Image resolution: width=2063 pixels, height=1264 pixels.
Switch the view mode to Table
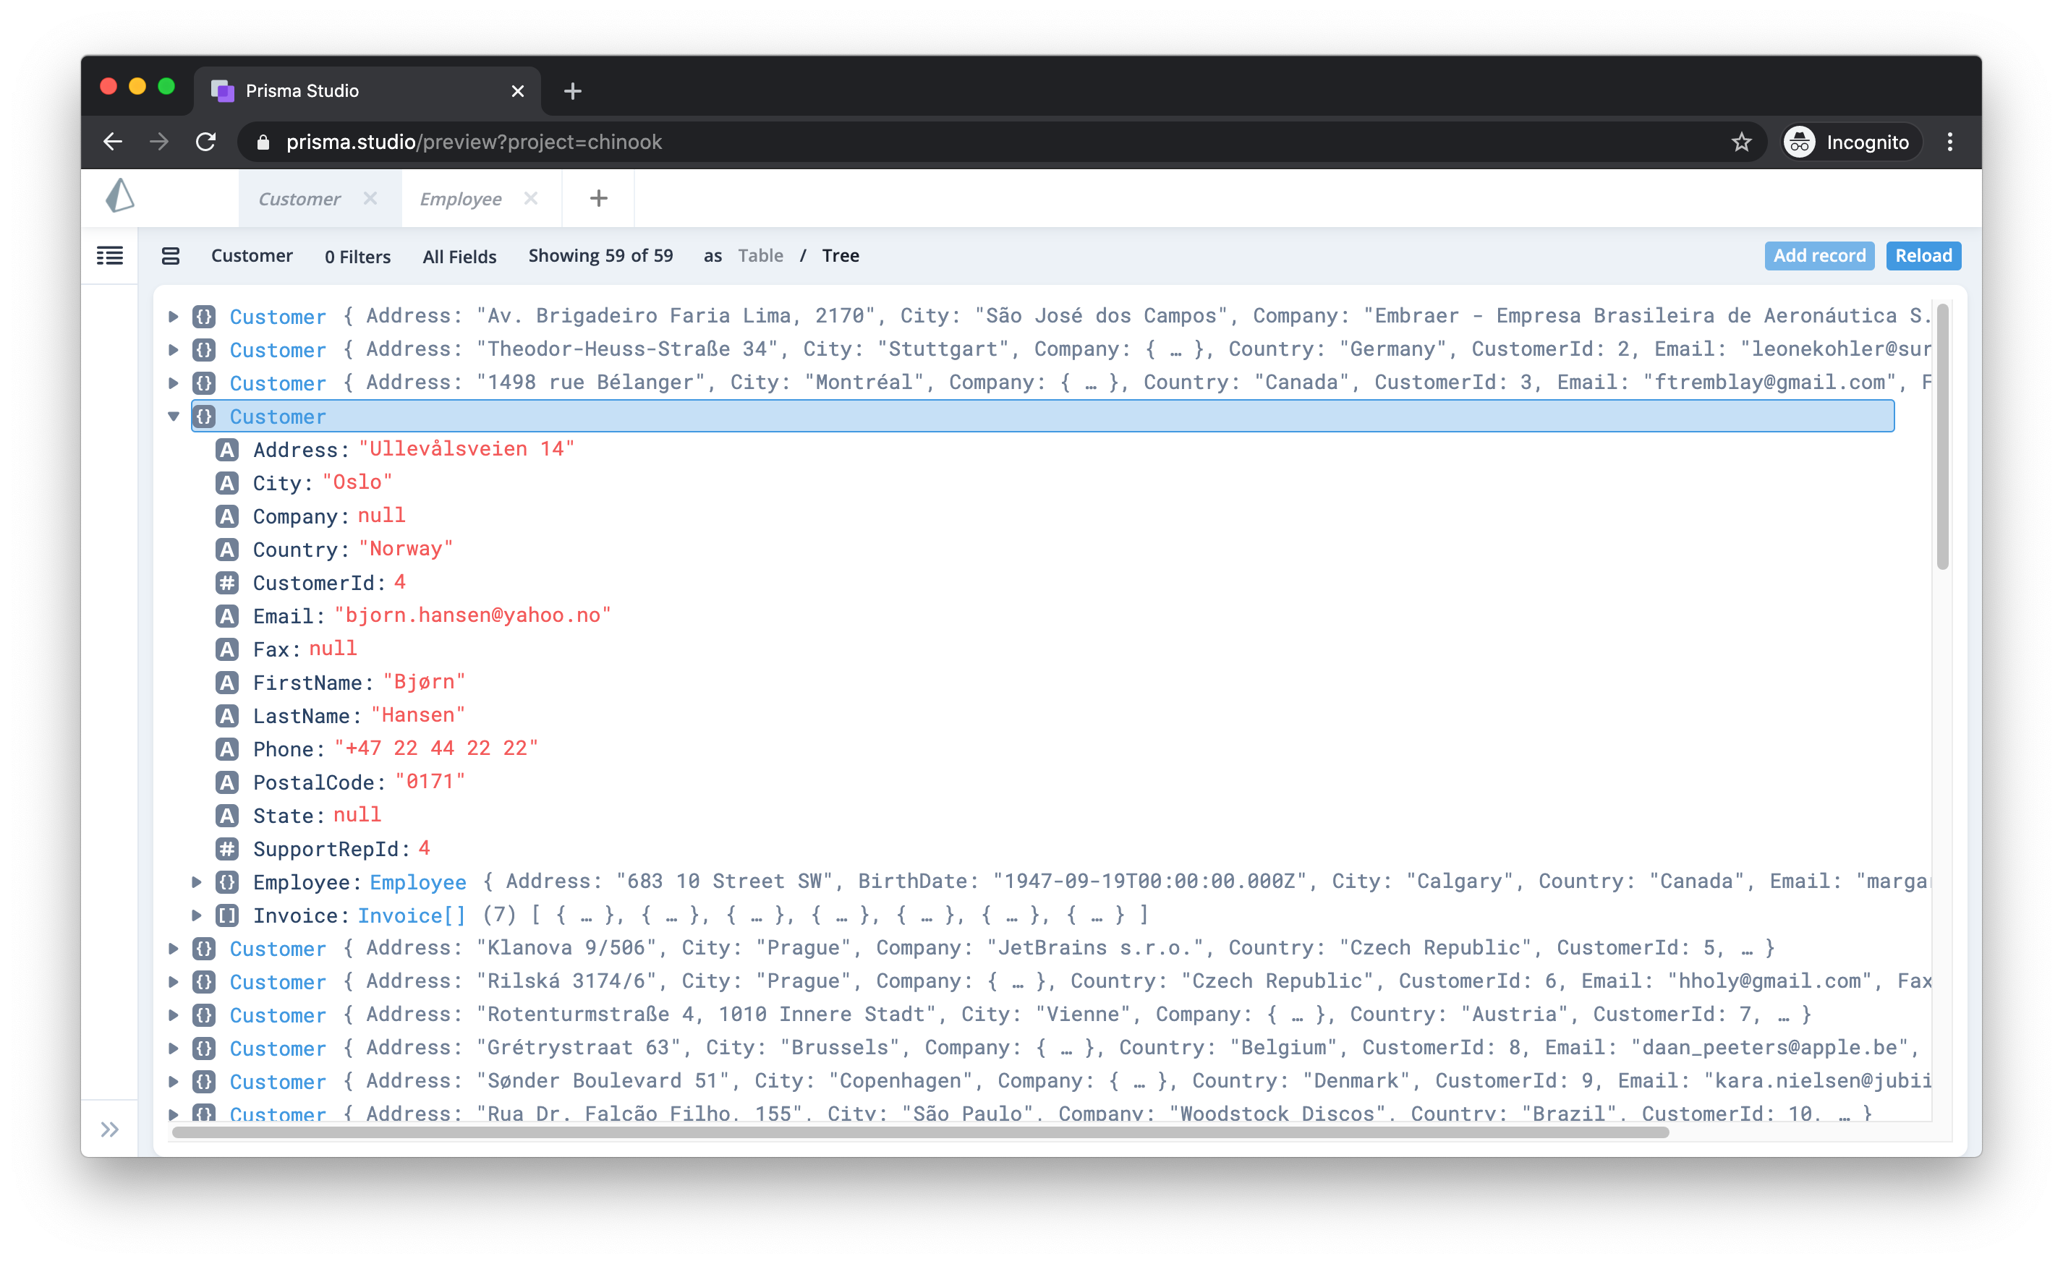click(x=760, y=255)
